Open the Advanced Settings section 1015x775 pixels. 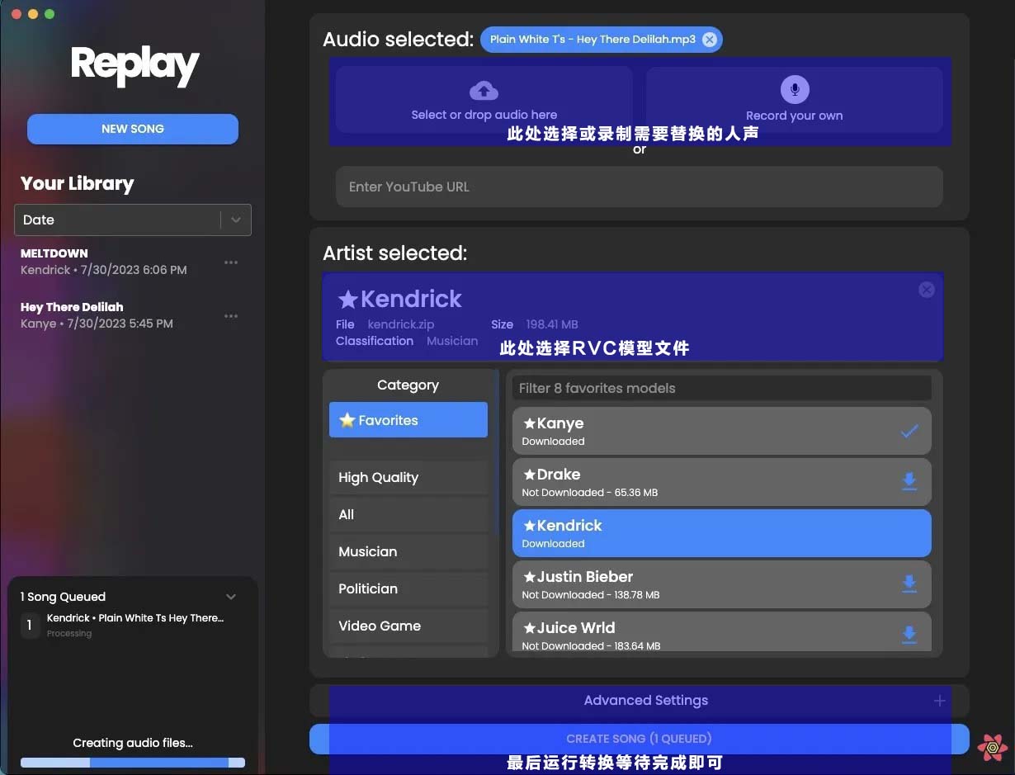(x=639, y=701)
